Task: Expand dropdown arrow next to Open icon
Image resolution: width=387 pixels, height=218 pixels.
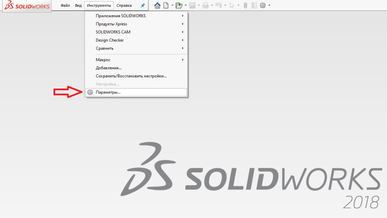Action: point(186,5)
